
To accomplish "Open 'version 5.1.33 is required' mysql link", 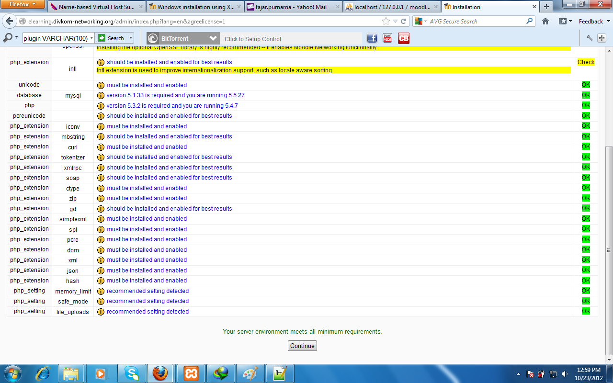I will click(175, 95).
